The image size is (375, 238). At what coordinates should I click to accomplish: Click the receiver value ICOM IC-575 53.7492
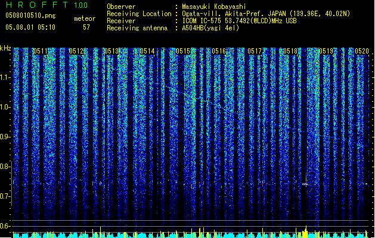[x=239, y=21]
